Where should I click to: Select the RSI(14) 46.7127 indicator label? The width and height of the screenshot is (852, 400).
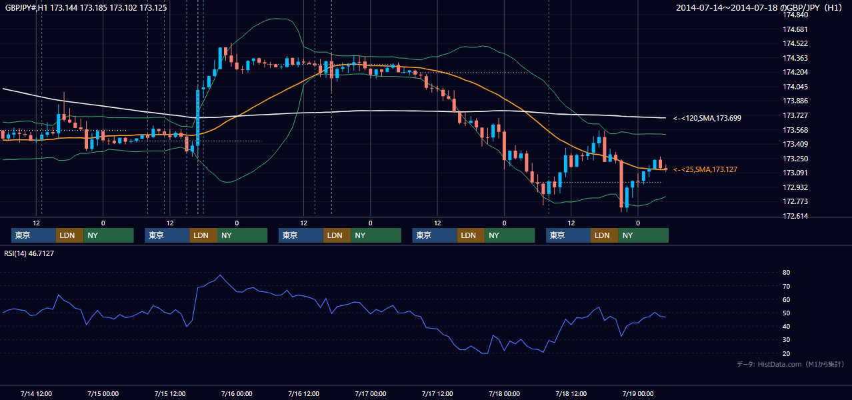point(29,253)
